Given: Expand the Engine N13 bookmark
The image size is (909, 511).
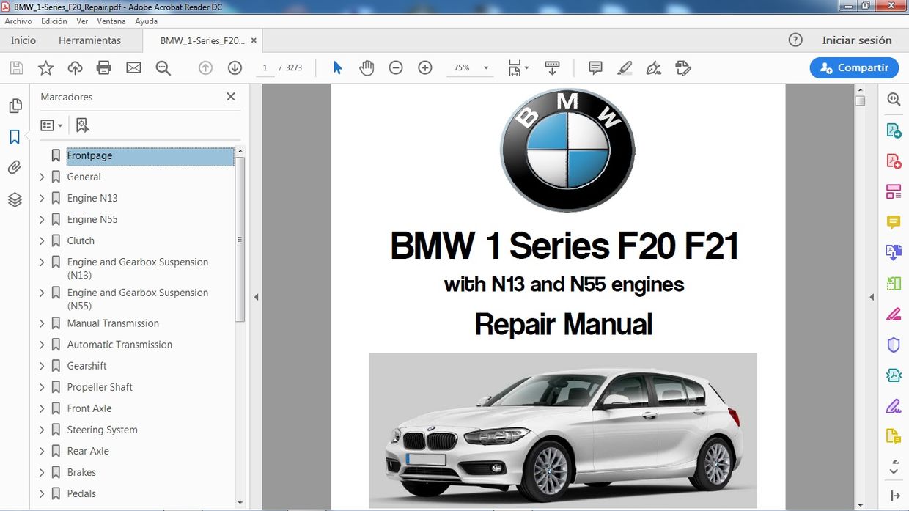Looking at the screenshot, I should pyautogui.click(x=42, y=198).
